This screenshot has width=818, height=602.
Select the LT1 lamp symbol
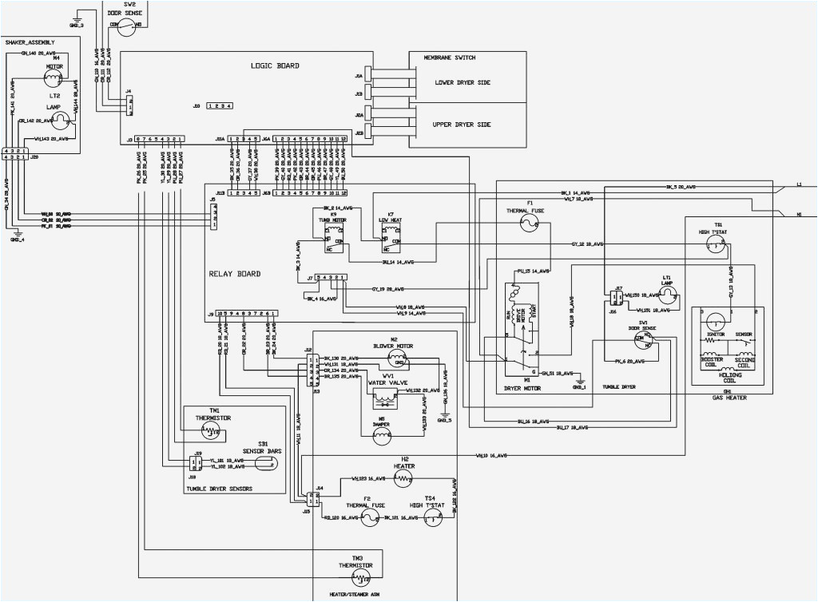point(665,297)
